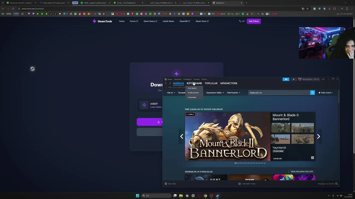Show hidden system tray icons
Viewport: 355px width, 199px height.
328,196
